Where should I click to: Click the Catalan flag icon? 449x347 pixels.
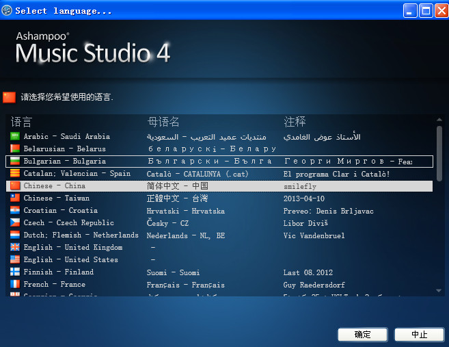pyautogui.click(x=15, y=173)
